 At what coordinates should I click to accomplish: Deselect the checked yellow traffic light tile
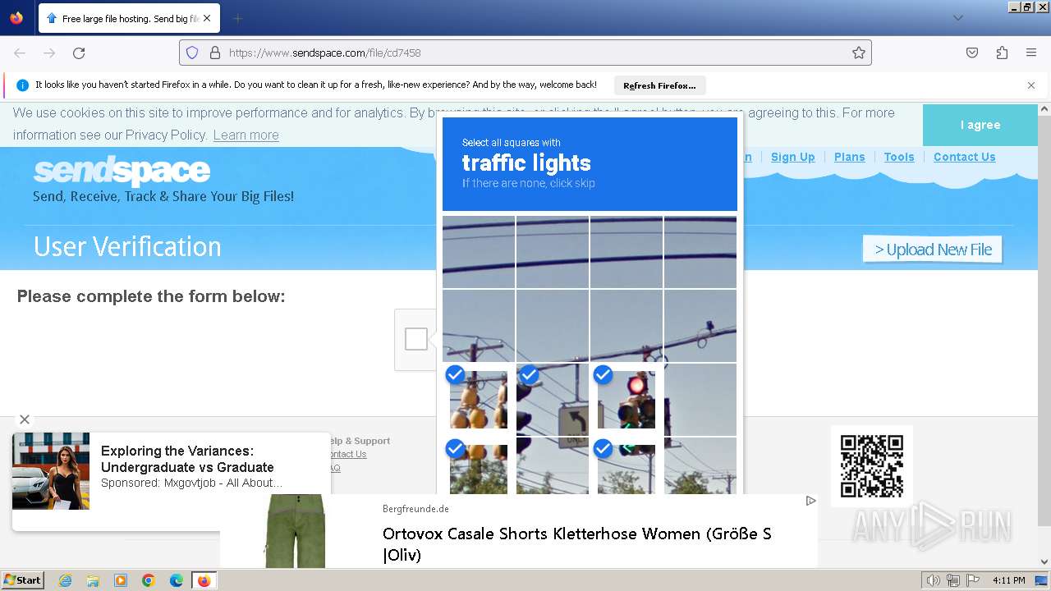tap(479, 400)
